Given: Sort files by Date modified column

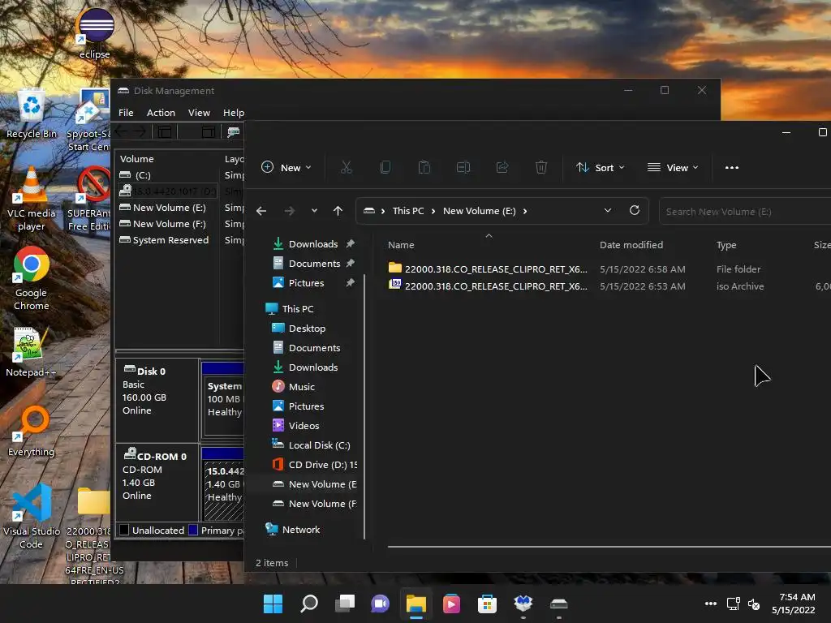Looking at the screenshot, I should [x=631, y=245].
